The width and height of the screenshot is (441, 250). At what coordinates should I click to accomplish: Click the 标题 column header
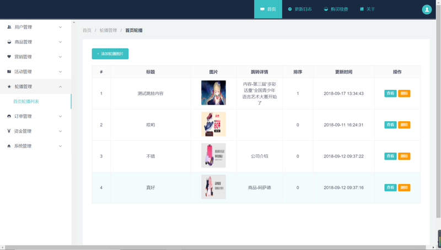pyautogui.click(x=150, y=72)
